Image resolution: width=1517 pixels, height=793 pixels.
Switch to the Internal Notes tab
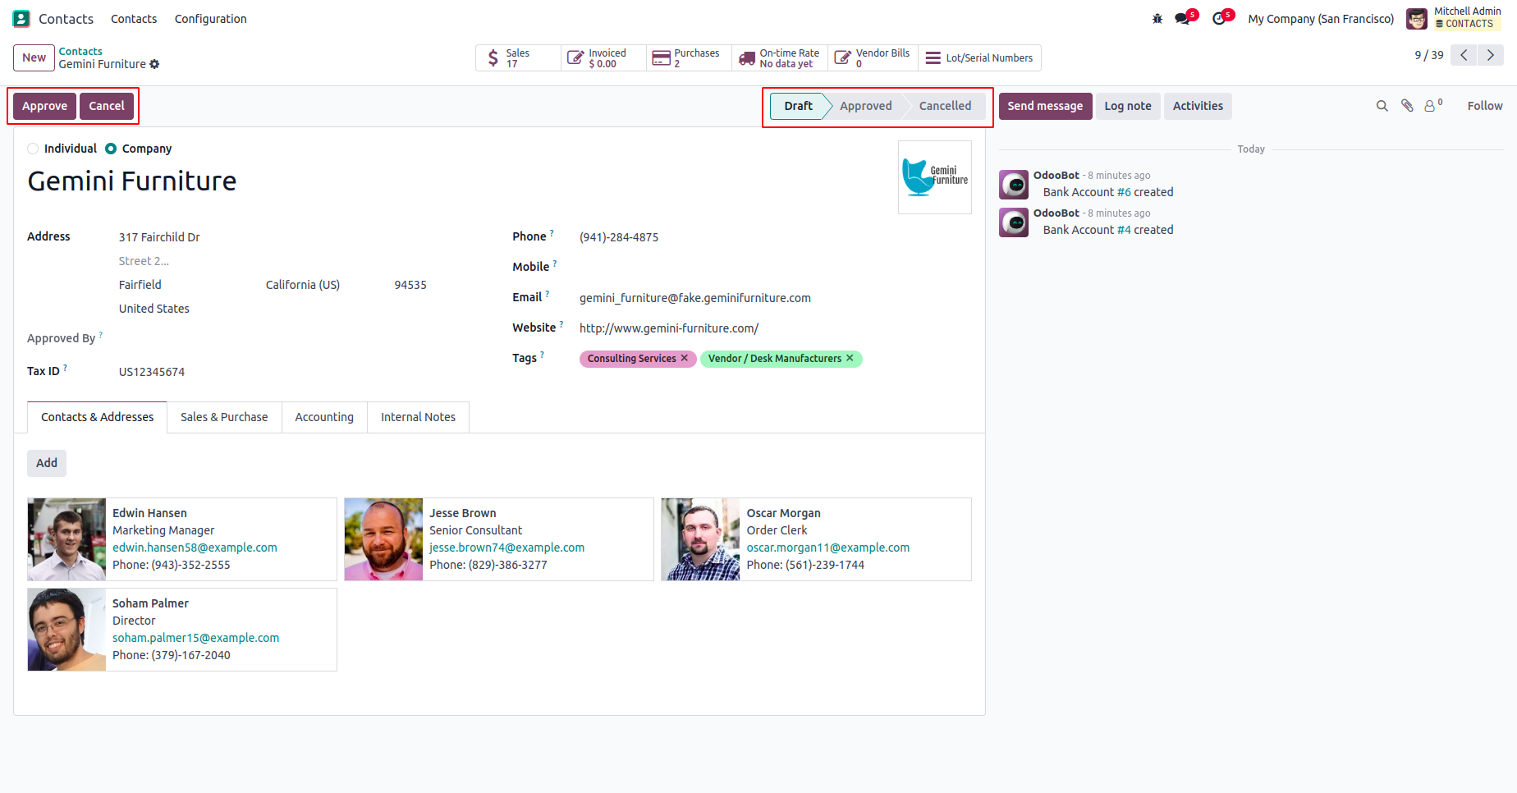point(418,417)
